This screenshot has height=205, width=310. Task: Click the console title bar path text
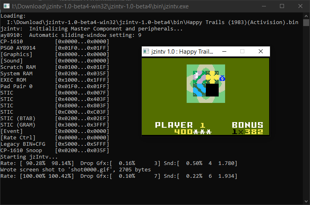[x=100, y=6]
